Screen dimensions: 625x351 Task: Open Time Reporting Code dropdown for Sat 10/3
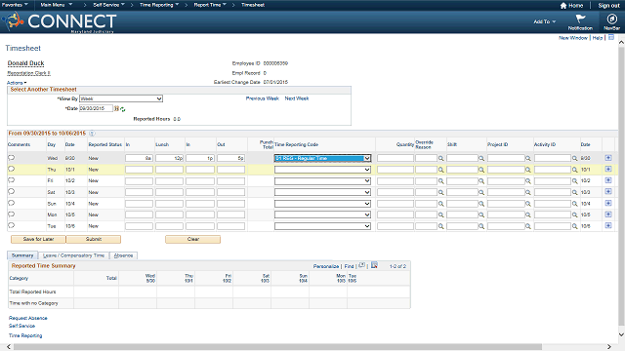pos(322,192)
